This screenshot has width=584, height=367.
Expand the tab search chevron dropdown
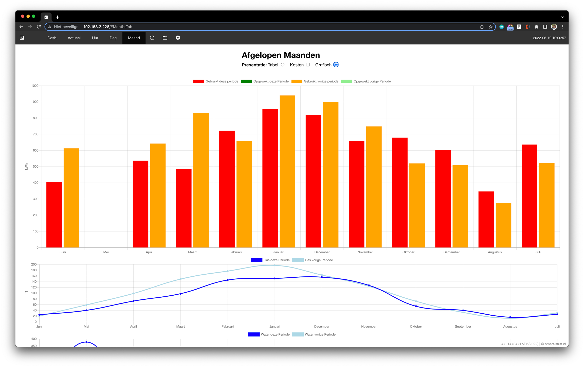pyautogui.click(x=562, y=17)
